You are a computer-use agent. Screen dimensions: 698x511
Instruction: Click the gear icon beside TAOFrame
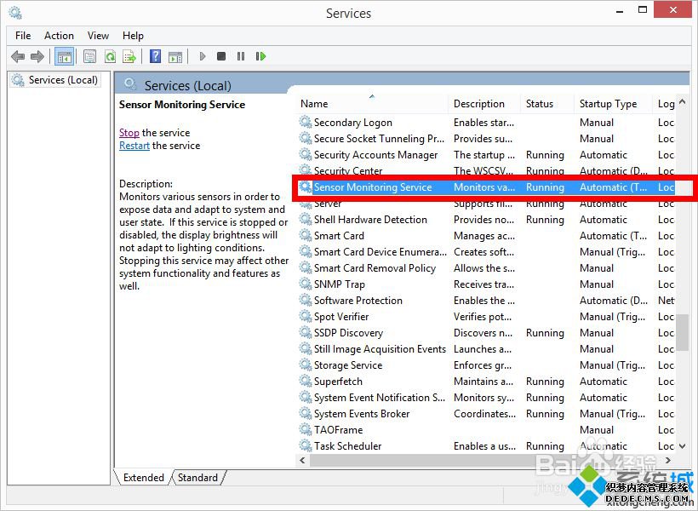[306, 429]
